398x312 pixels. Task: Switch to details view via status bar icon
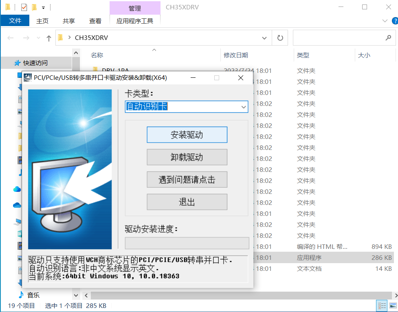(x=382, y=305)
